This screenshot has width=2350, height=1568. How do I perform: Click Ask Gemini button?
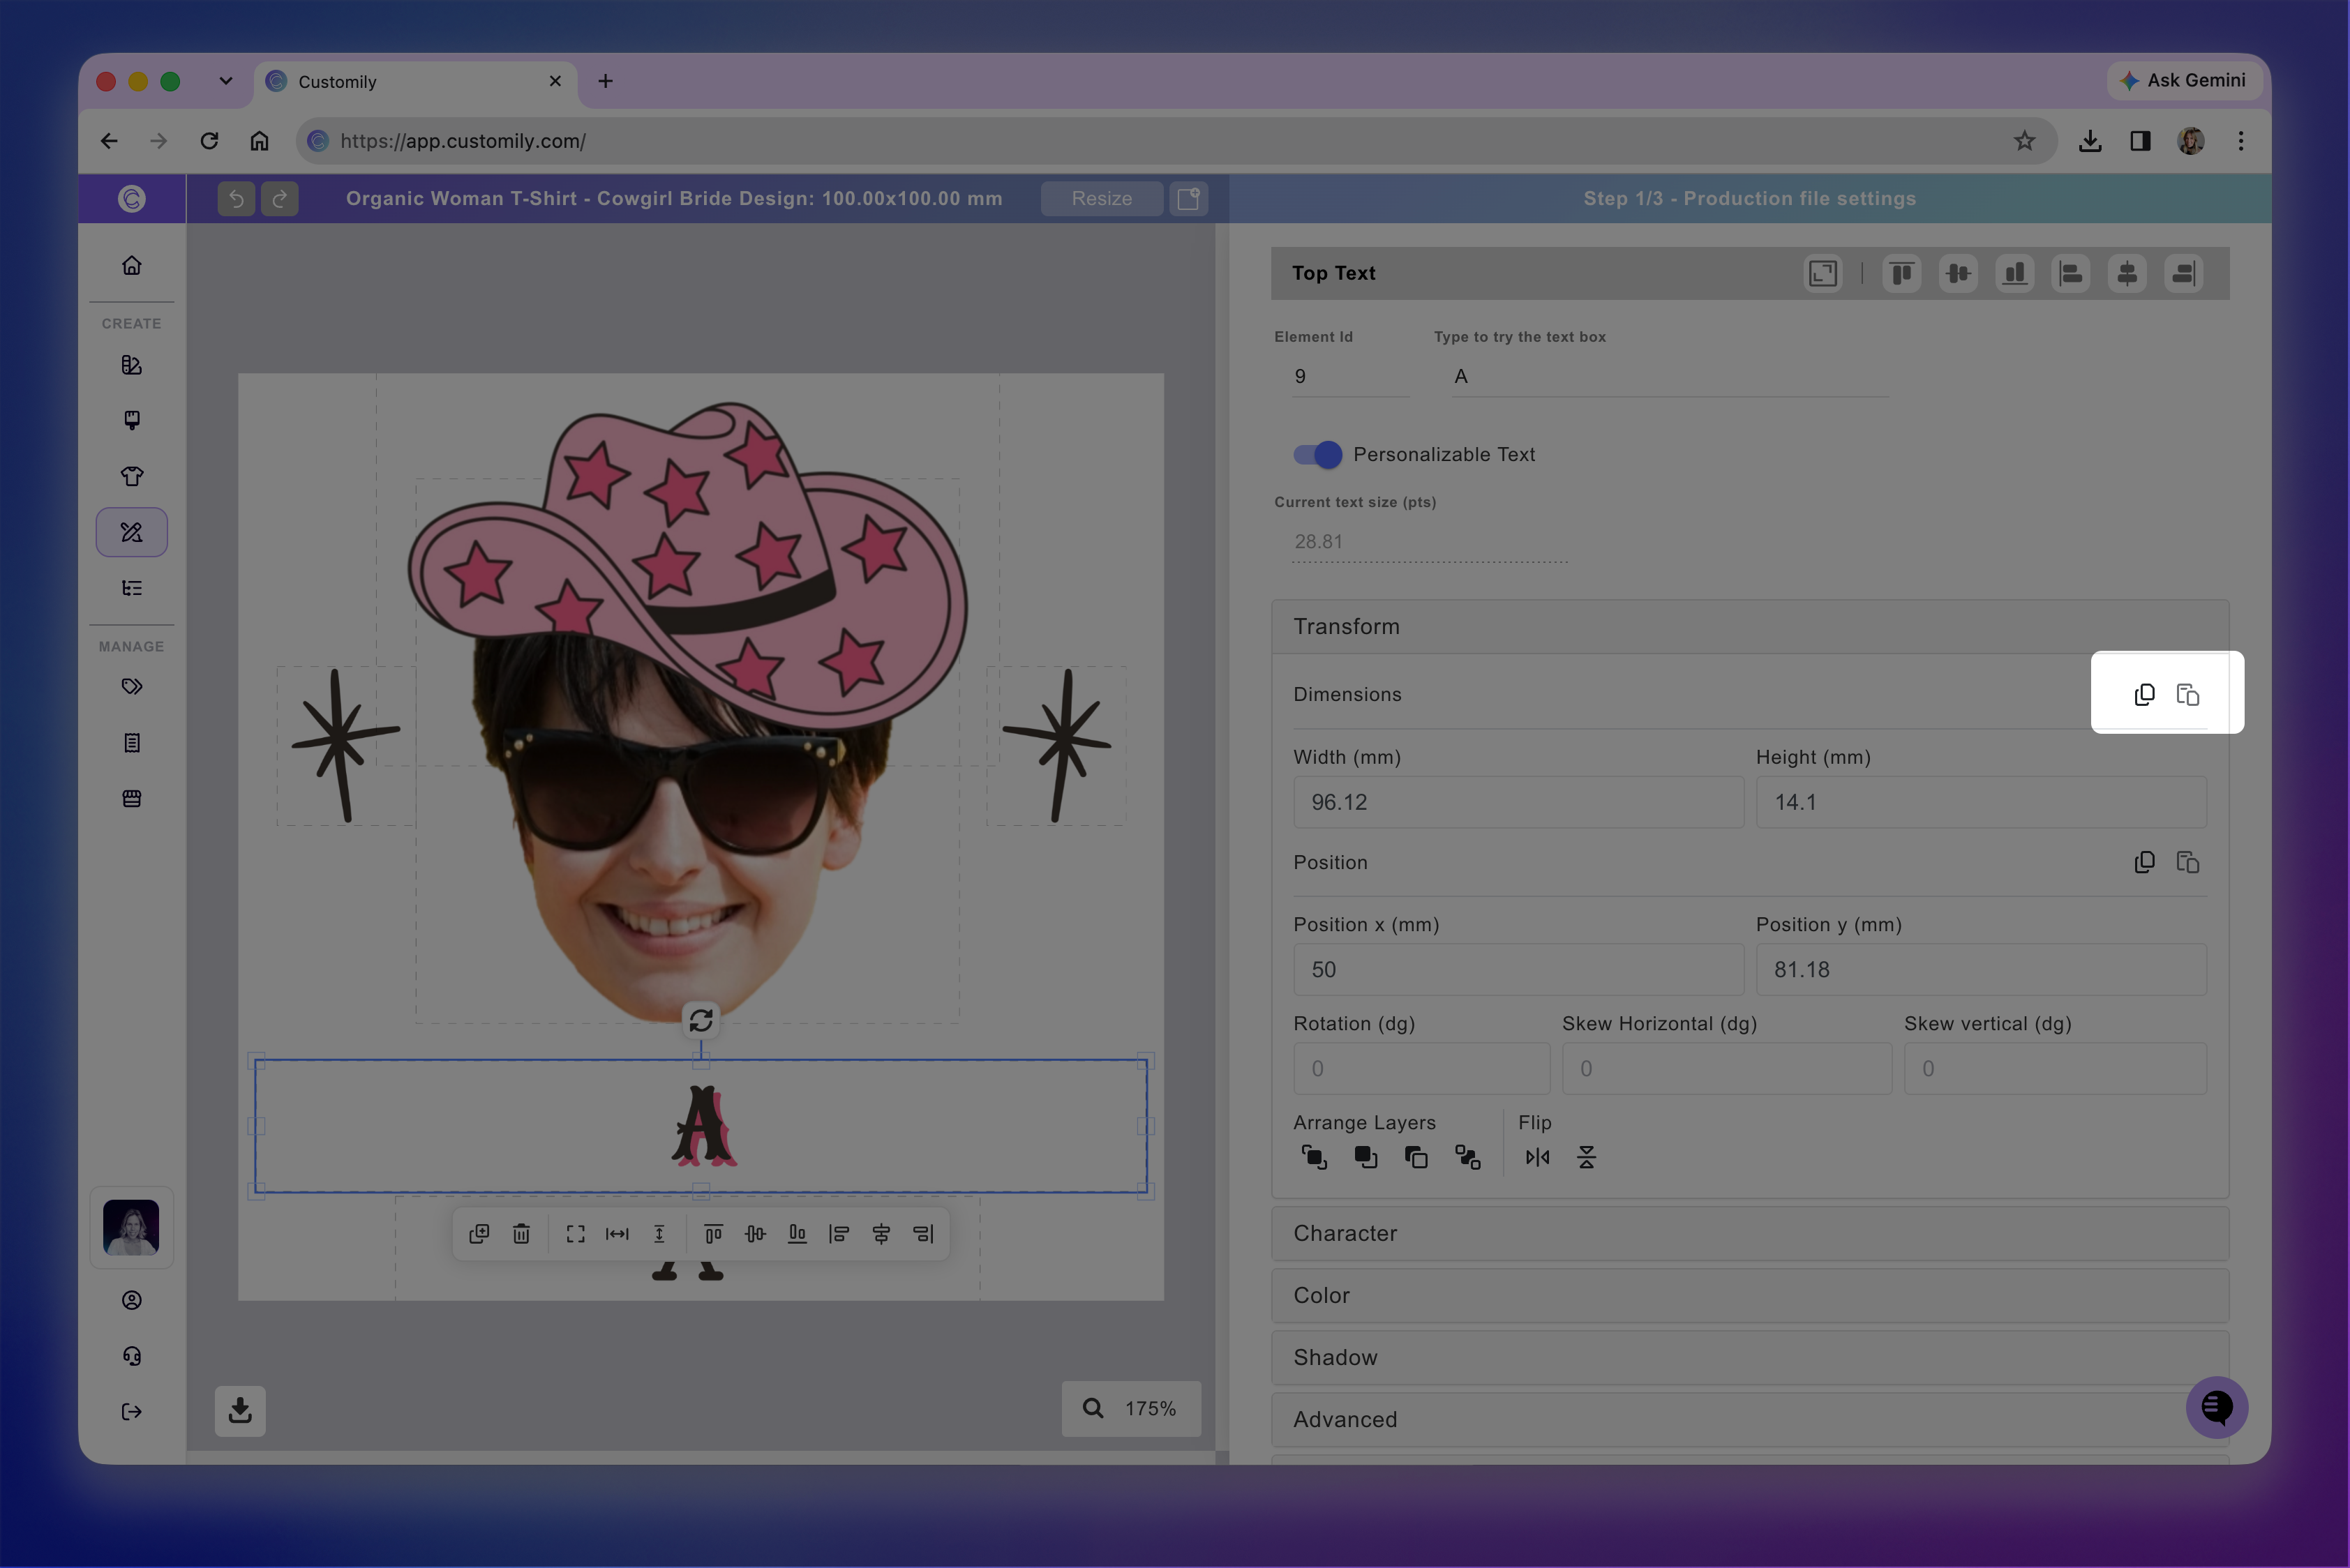2183,80
